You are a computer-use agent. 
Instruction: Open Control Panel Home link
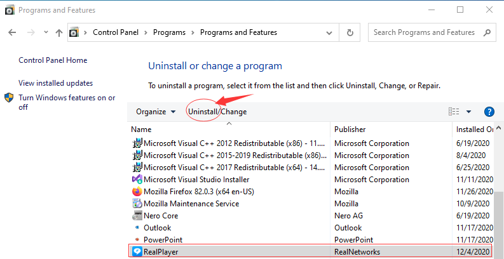pyautogui.click(x=53, y=60)
